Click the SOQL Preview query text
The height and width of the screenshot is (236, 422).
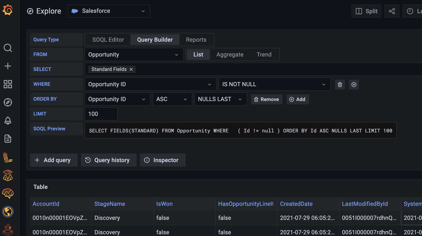point(241,130)
